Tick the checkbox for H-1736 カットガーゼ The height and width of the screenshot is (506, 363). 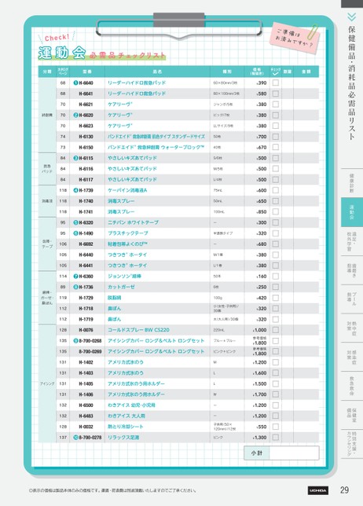coord(276,287)
